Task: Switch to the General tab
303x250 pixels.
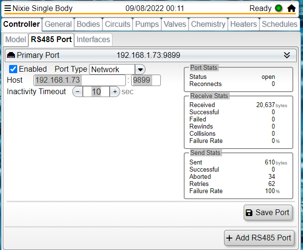Action: (x=58, y=24)
